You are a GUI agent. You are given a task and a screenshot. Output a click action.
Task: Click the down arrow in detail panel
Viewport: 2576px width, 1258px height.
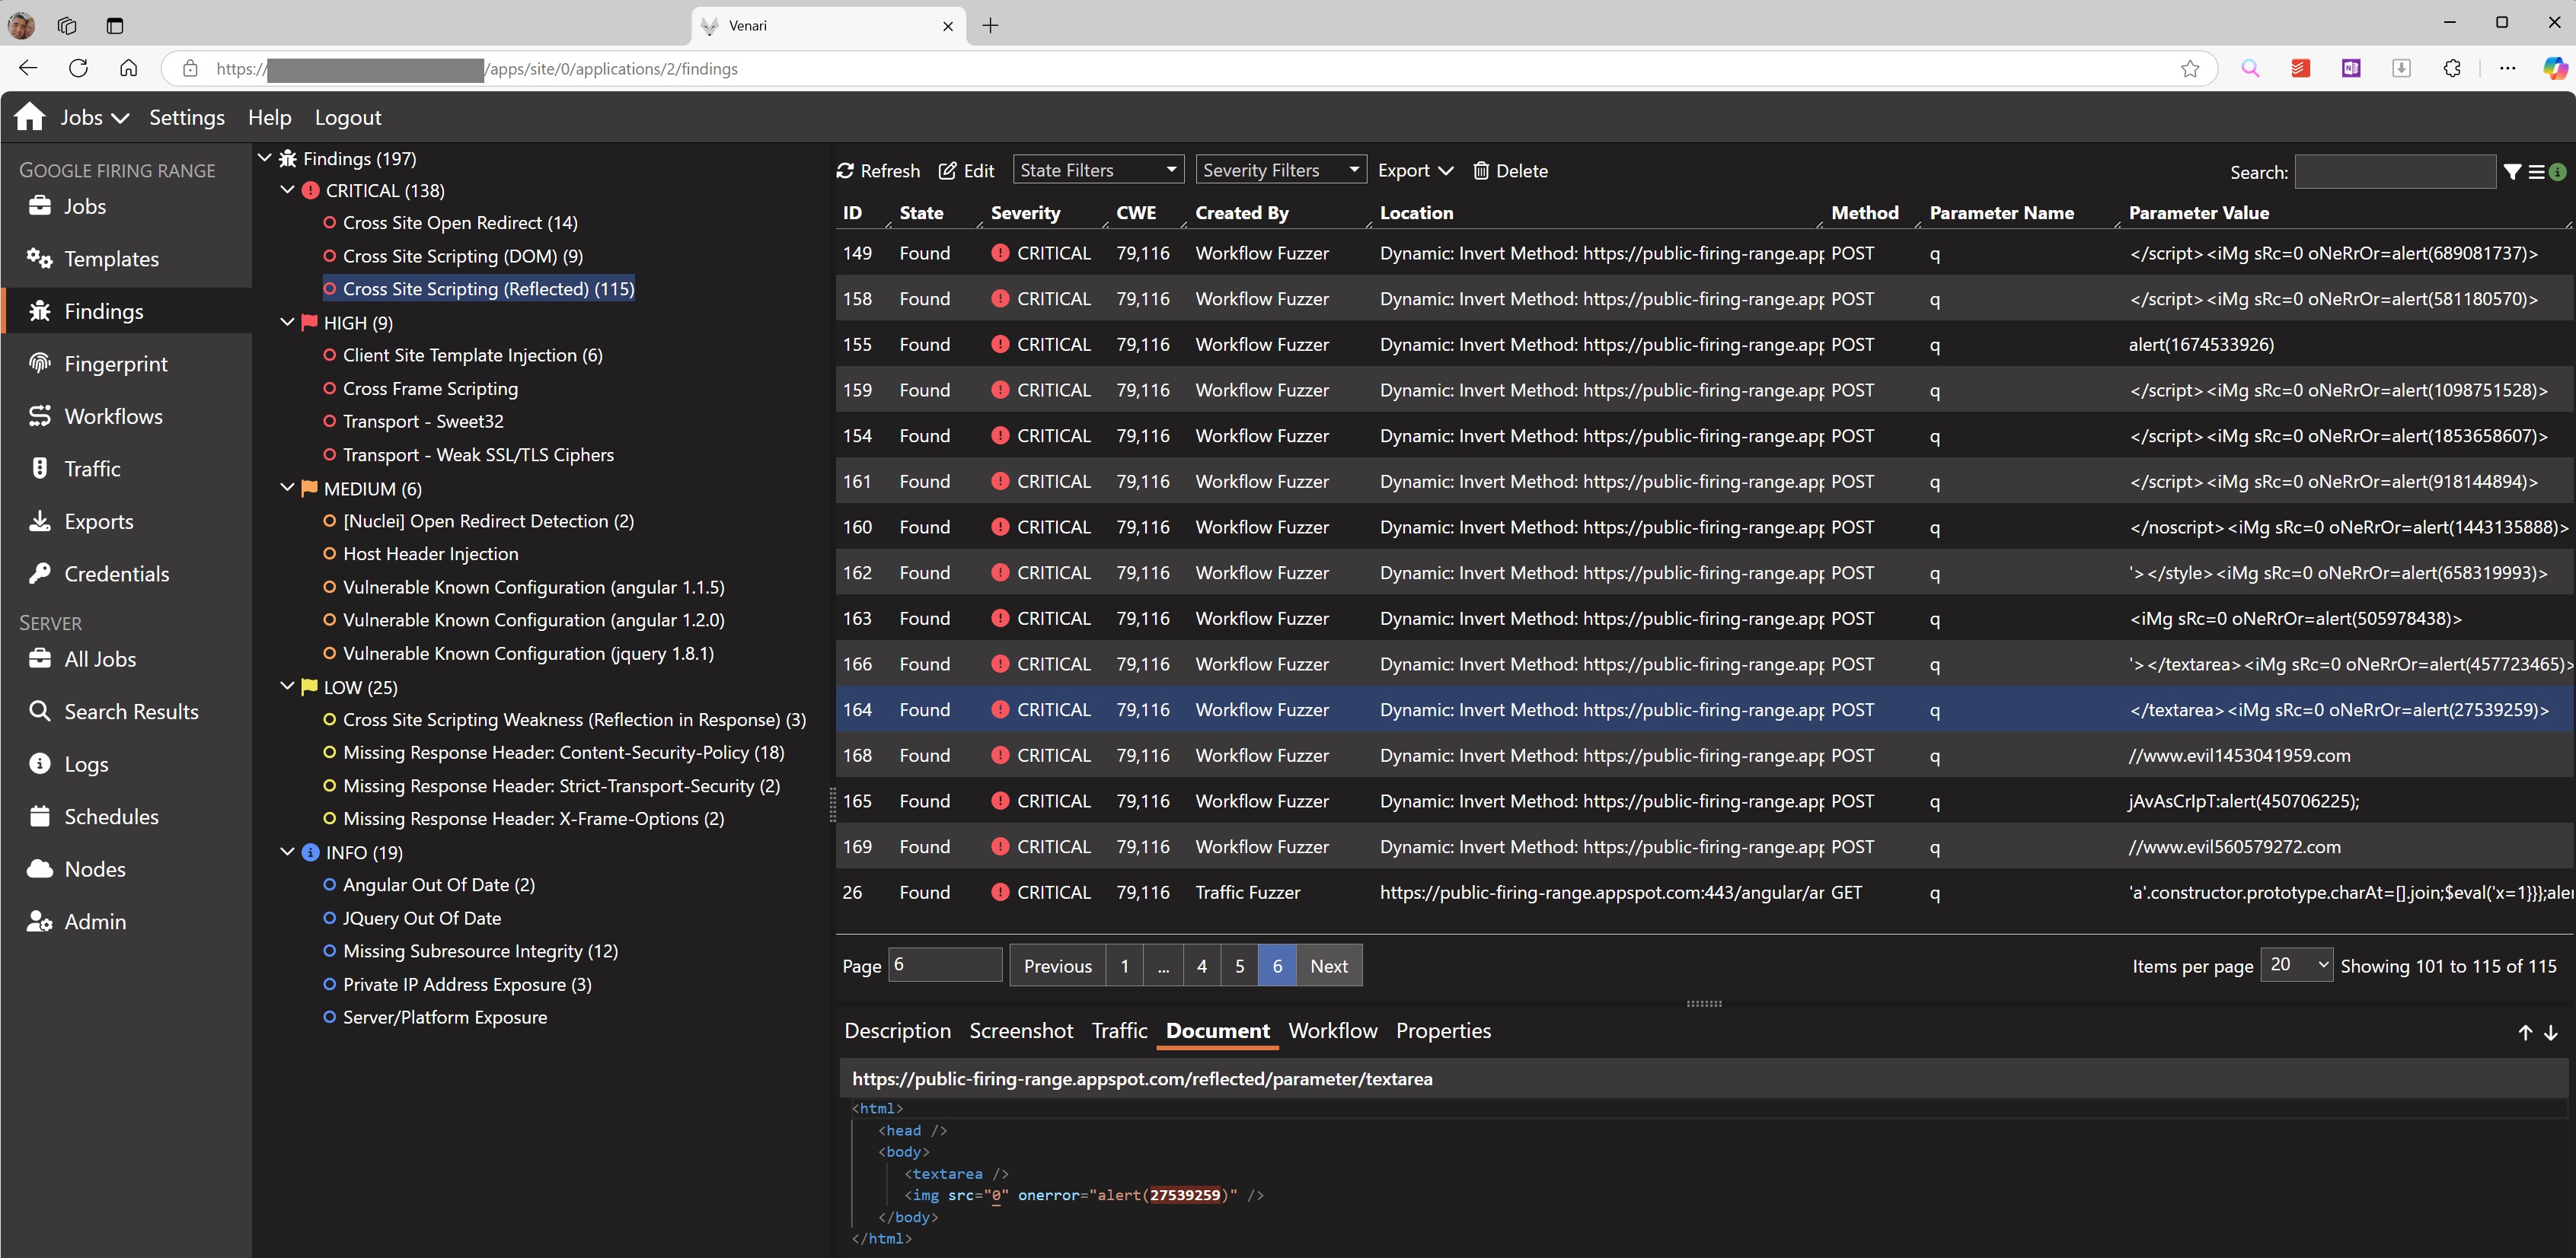coord(2551,1033)
